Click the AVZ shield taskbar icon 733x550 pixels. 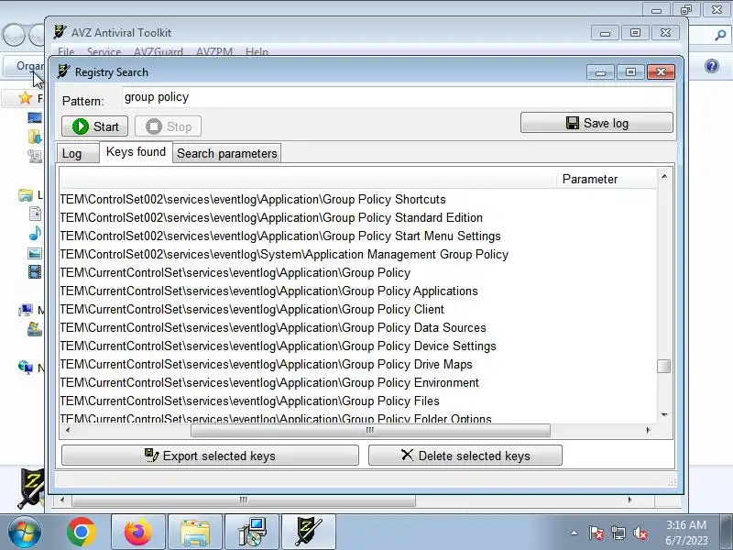[x=309, y=533]
